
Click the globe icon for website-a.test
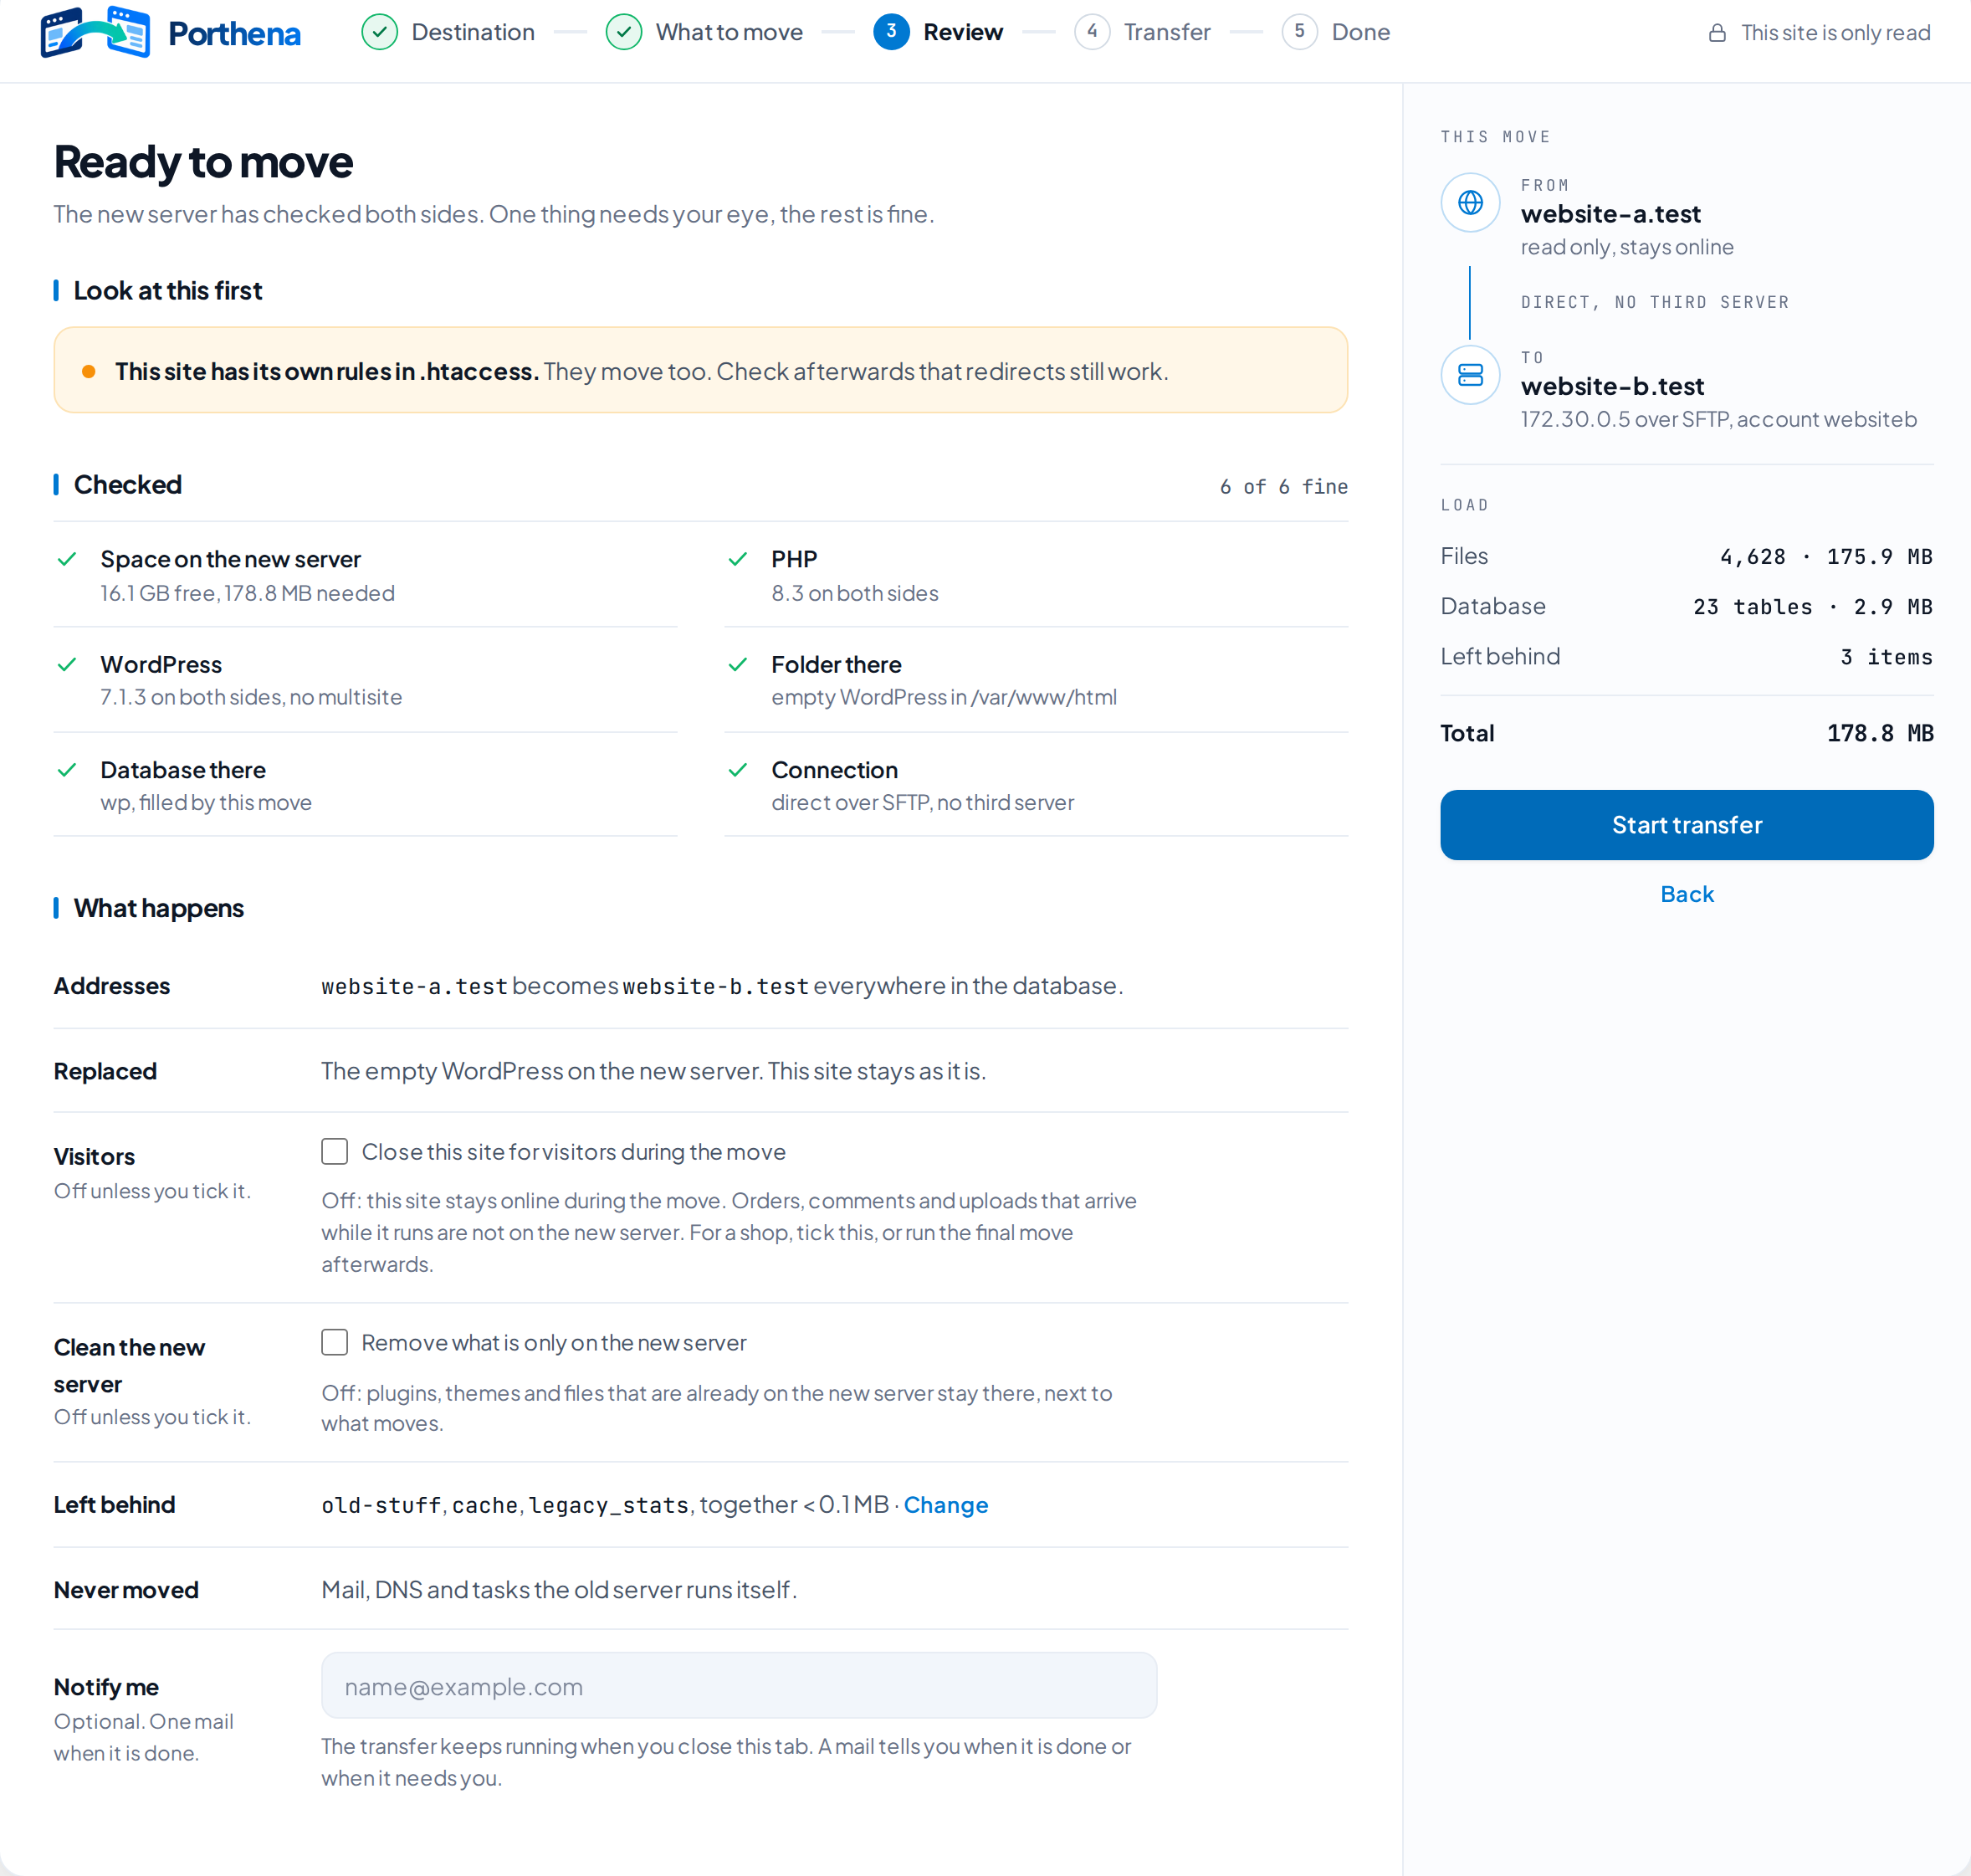(1470, 203)
